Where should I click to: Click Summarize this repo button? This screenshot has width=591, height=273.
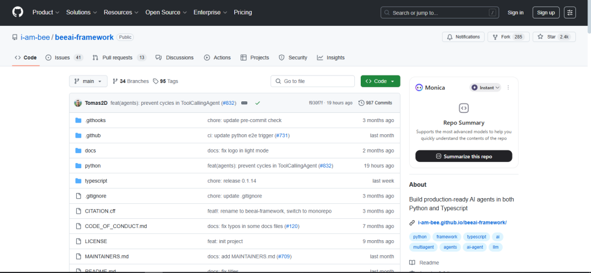coord(463,156)
